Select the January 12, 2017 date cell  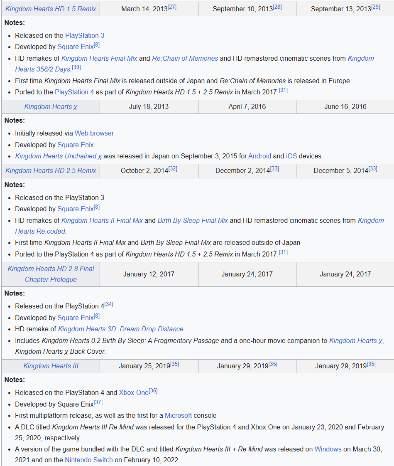tap(149, 274)
